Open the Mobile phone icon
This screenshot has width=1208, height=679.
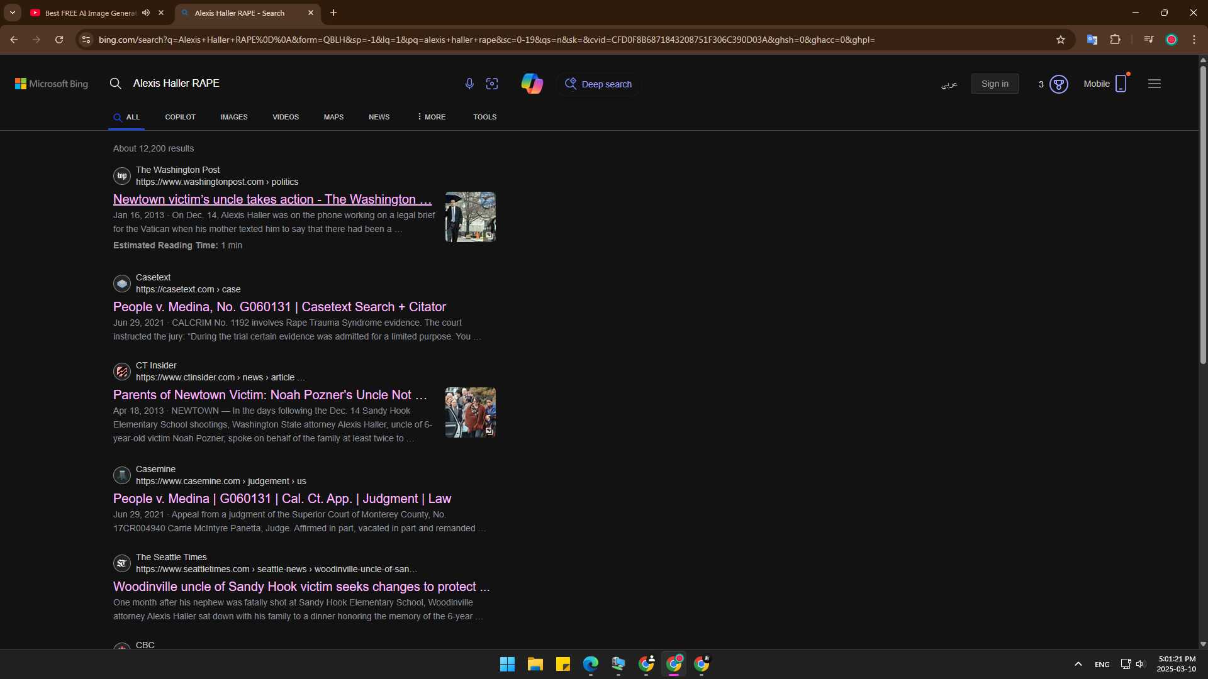1121,84
